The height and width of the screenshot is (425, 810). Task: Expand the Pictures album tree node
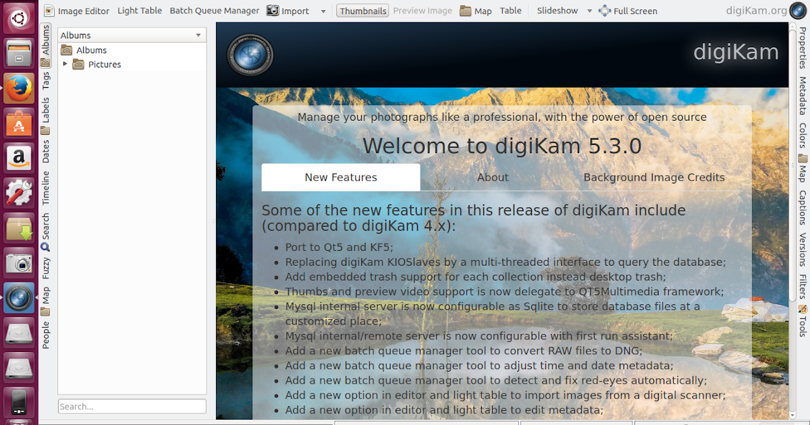pos(65,64)
